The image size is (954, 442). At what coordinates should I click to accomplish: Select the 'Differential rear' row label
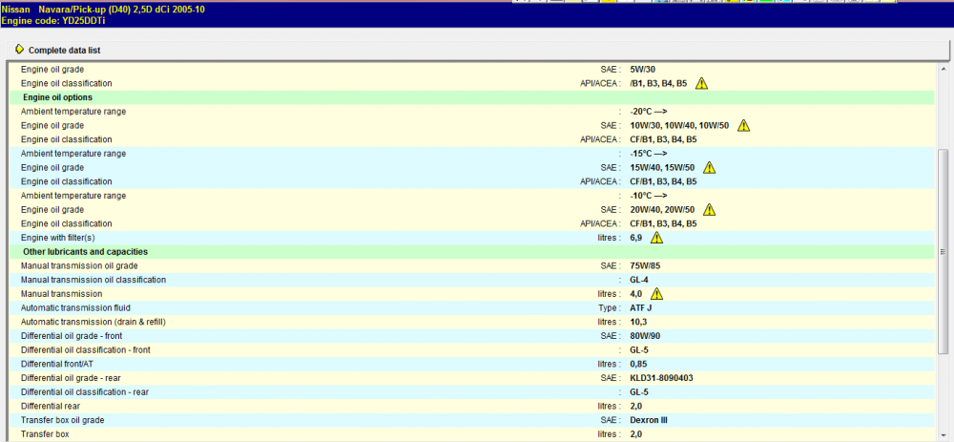pyautogui.click(x=51, y=406)
